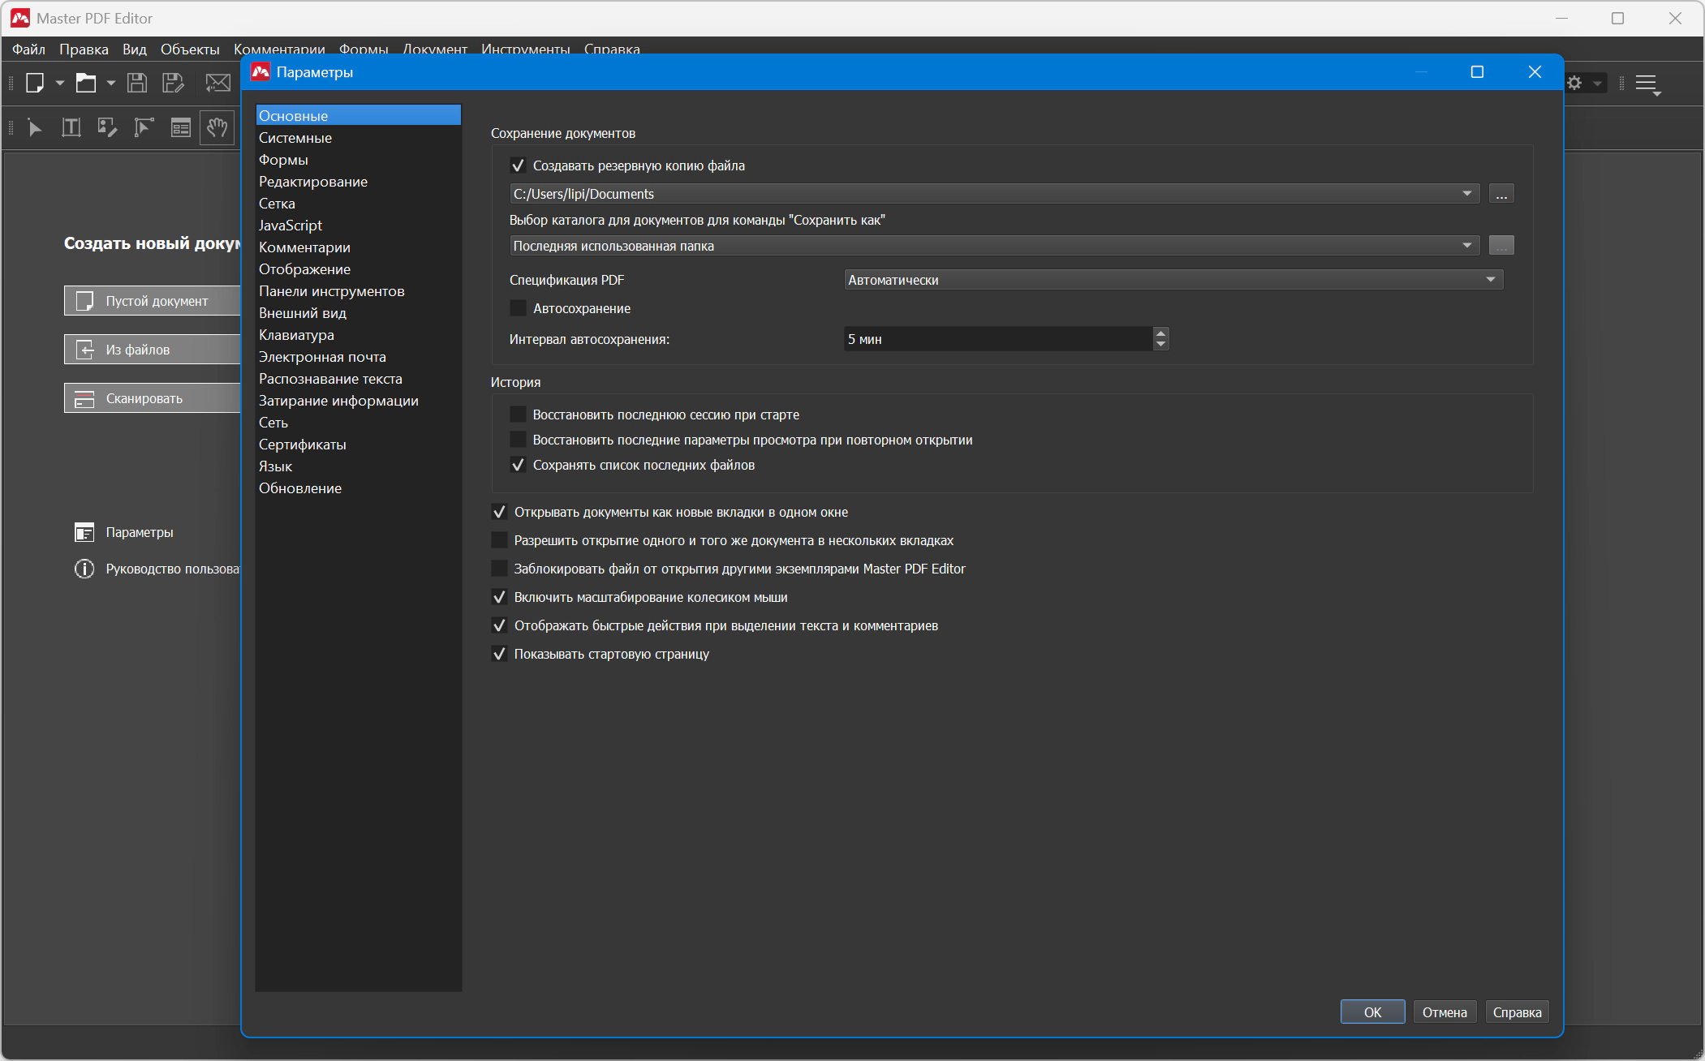Select the Edit Image tool icon
Viewport: 1705px width, 1061px height.
point(107,127)
